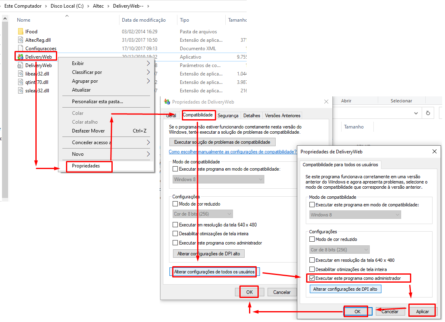The width and height of the screenshot is (445, 322).
Task: Click Alterar configurações de DPI alto in back dialog
Action: coord(208,254)
